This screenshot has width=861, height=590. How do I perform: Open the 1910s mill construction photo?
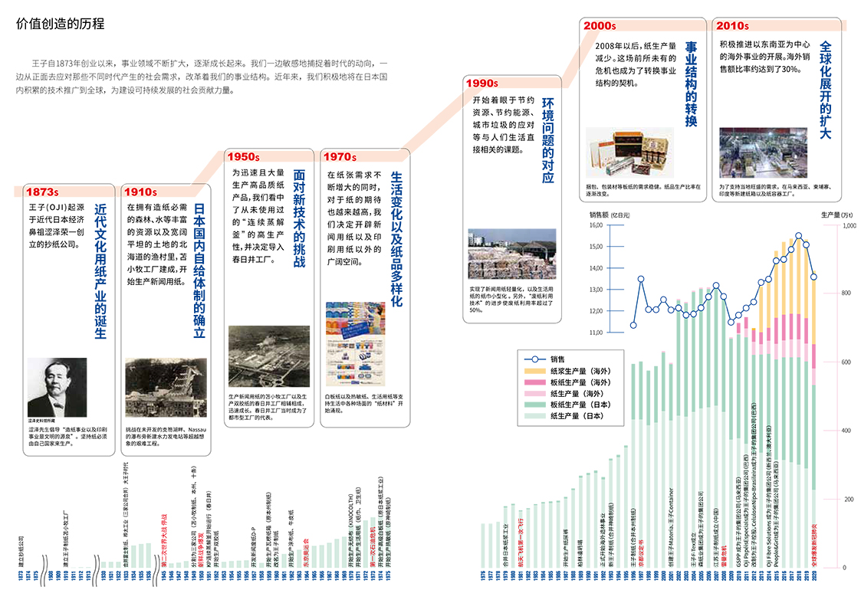tap(166, 388)
